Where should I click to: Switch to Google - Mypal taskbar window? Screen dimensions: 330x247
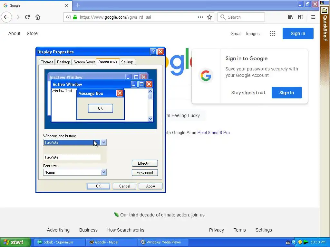(111, 242)
